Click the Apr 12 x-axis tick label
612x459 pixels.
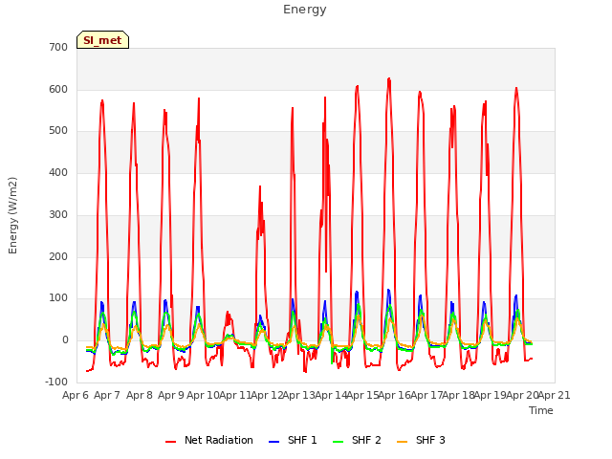pos(267,395)
